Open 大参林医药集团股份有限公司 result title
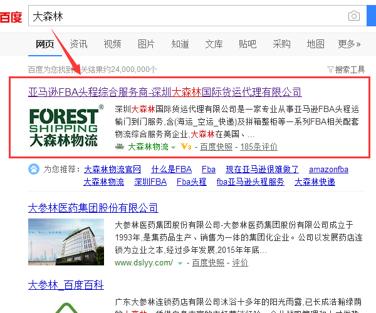Screen dimensions: 376x313 coord(93,208)
